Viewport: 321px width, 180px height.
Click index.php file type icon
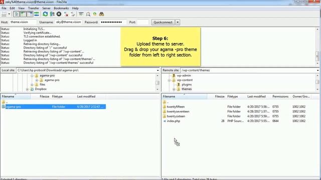click(165, 121)
